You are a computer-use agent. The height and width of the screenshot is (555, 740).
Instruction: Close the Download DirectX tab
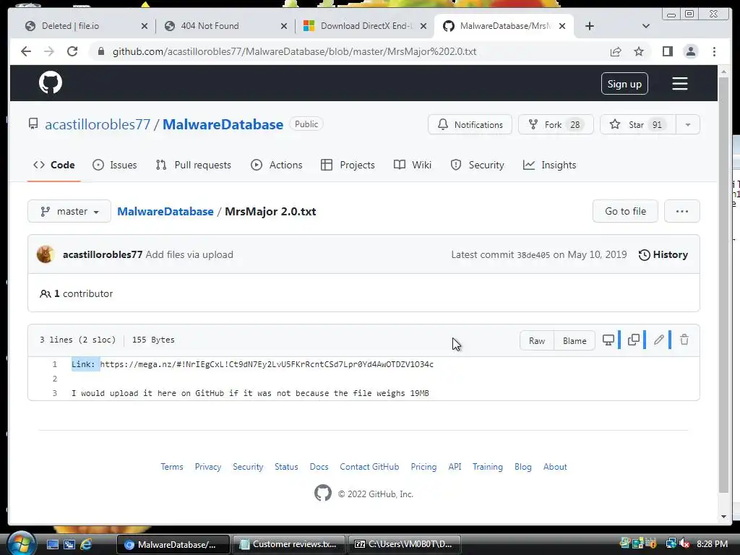423,26
